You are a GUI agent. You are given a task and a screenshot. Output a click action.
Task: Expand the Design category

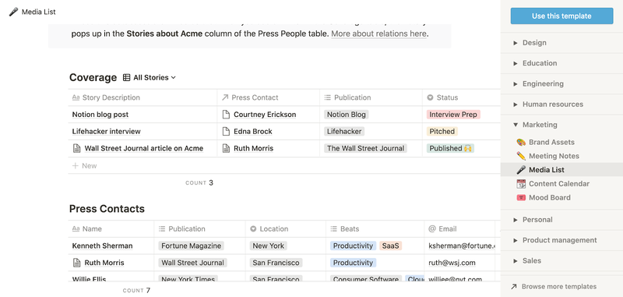[516, 43]
